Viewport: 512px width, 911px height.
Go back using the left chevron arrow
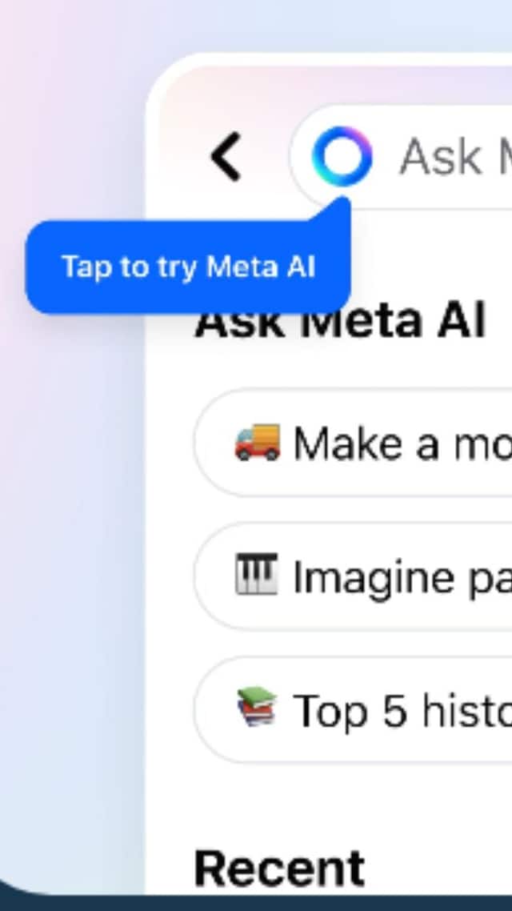click(226, 156)
